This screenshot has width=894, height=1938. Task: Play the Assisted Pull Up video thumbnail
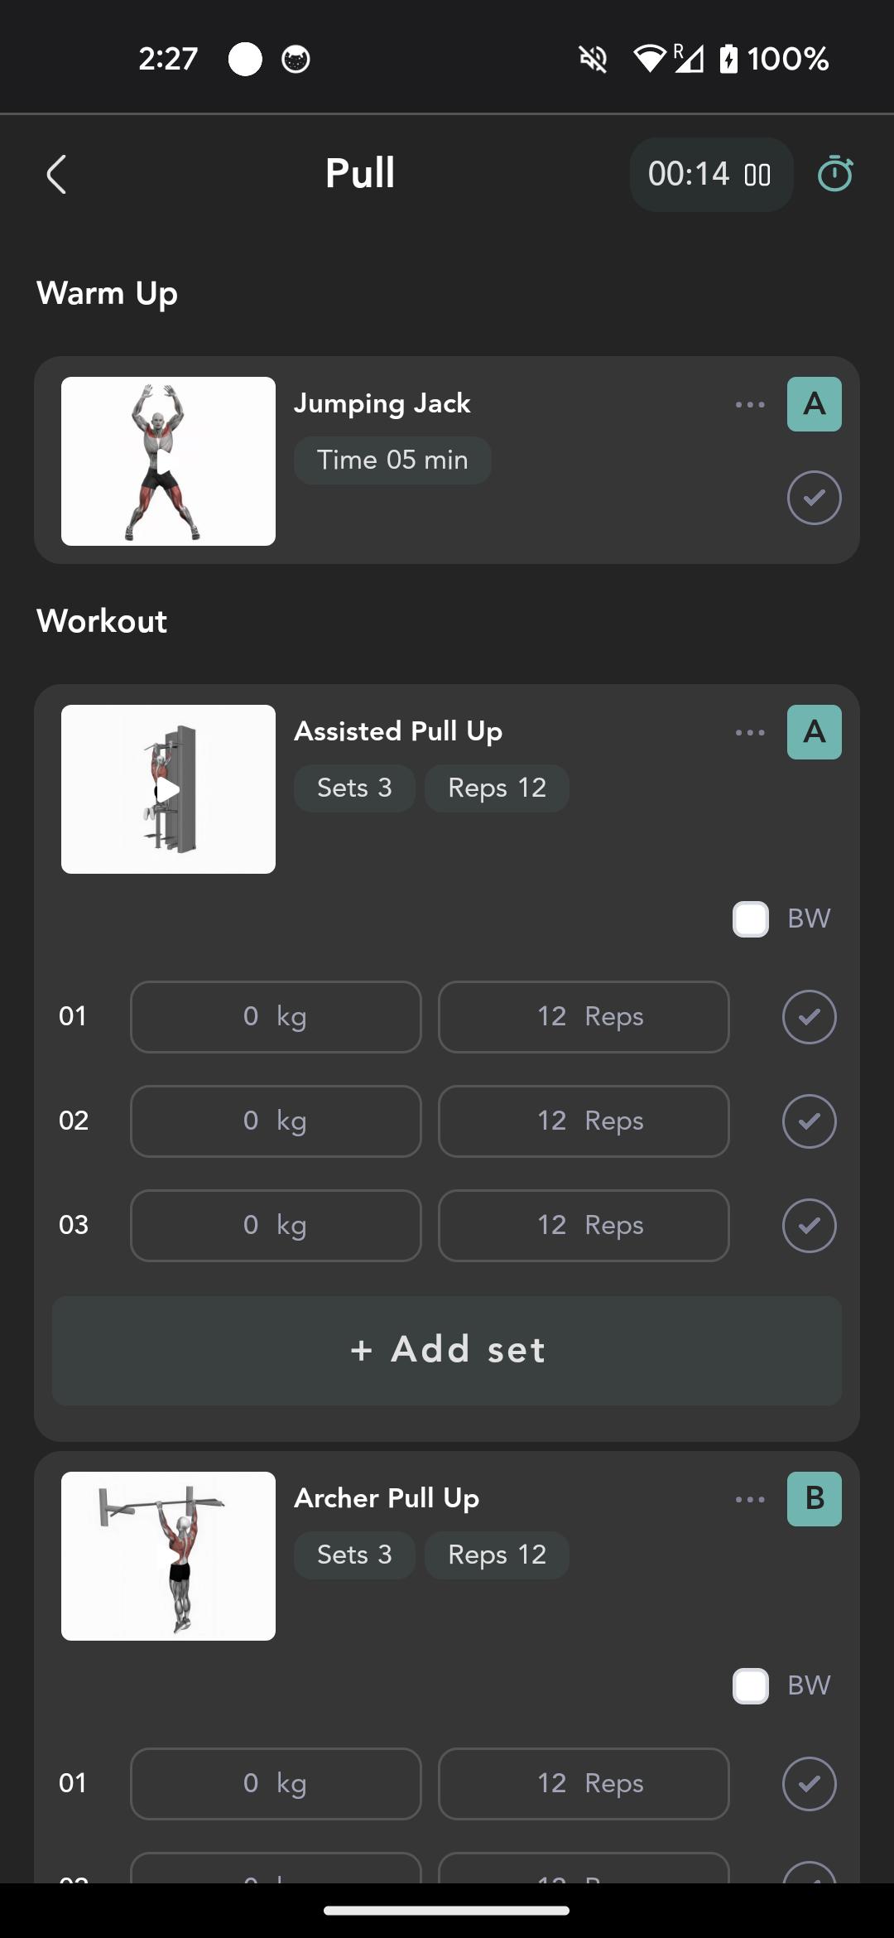coord(168,789)
